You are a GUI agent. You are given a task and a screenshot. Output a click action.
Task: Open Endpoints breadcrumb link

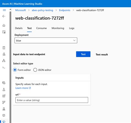[65, 10]
